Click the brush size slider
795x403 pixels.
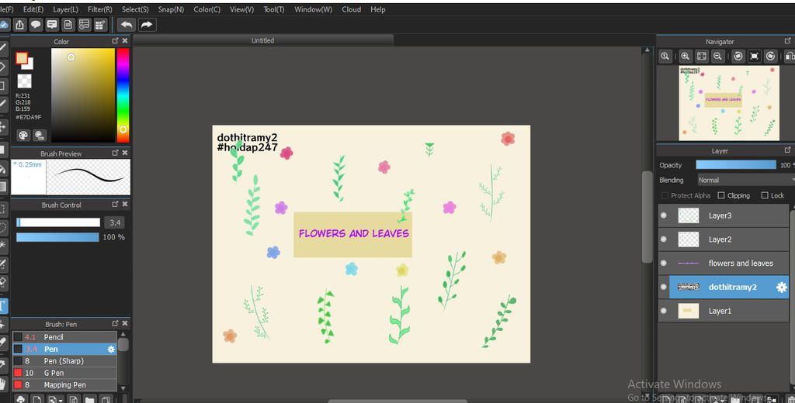pos(58,222)
